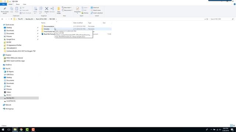The height and width of the screenshot is (132, 236).
Task: Click This PC in breadcrumb path
Action: 20,19
